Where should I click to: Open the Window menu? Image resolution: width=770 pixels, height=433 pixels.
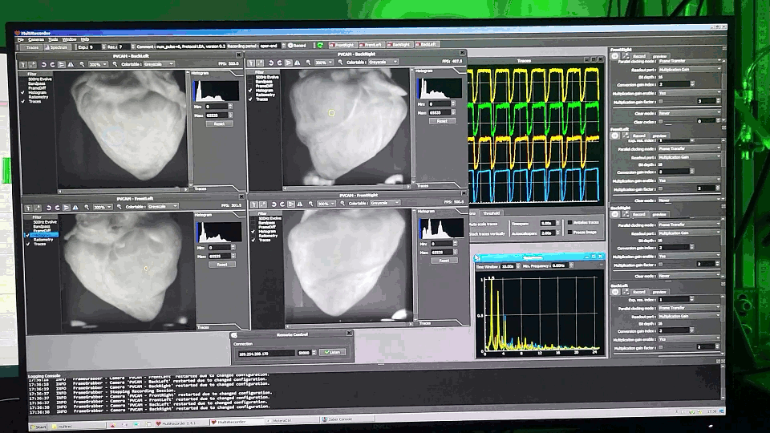point(69,40)
